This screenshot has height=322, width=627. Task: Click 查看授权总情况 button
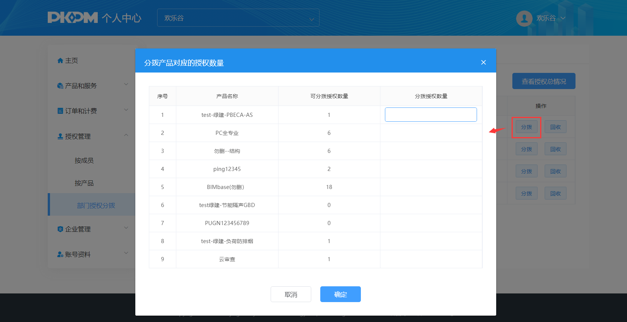[x=544, y=81]
